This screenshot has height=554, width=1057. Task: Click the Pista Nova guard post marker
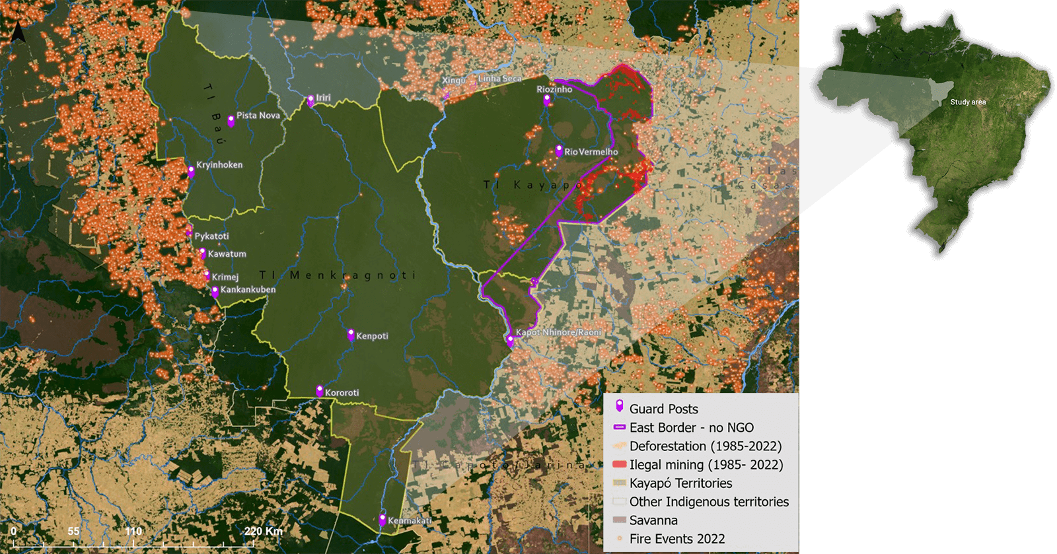231,121
